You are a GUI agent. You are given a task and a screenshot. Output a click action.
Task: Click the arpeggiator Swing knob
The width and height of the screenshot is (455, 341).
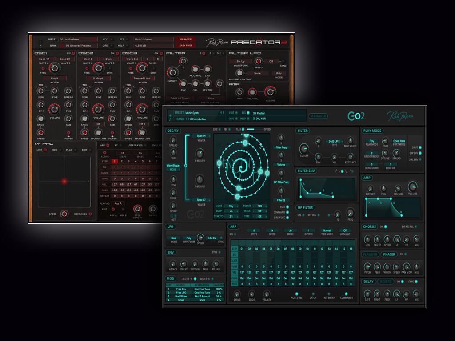pos(238,293)
